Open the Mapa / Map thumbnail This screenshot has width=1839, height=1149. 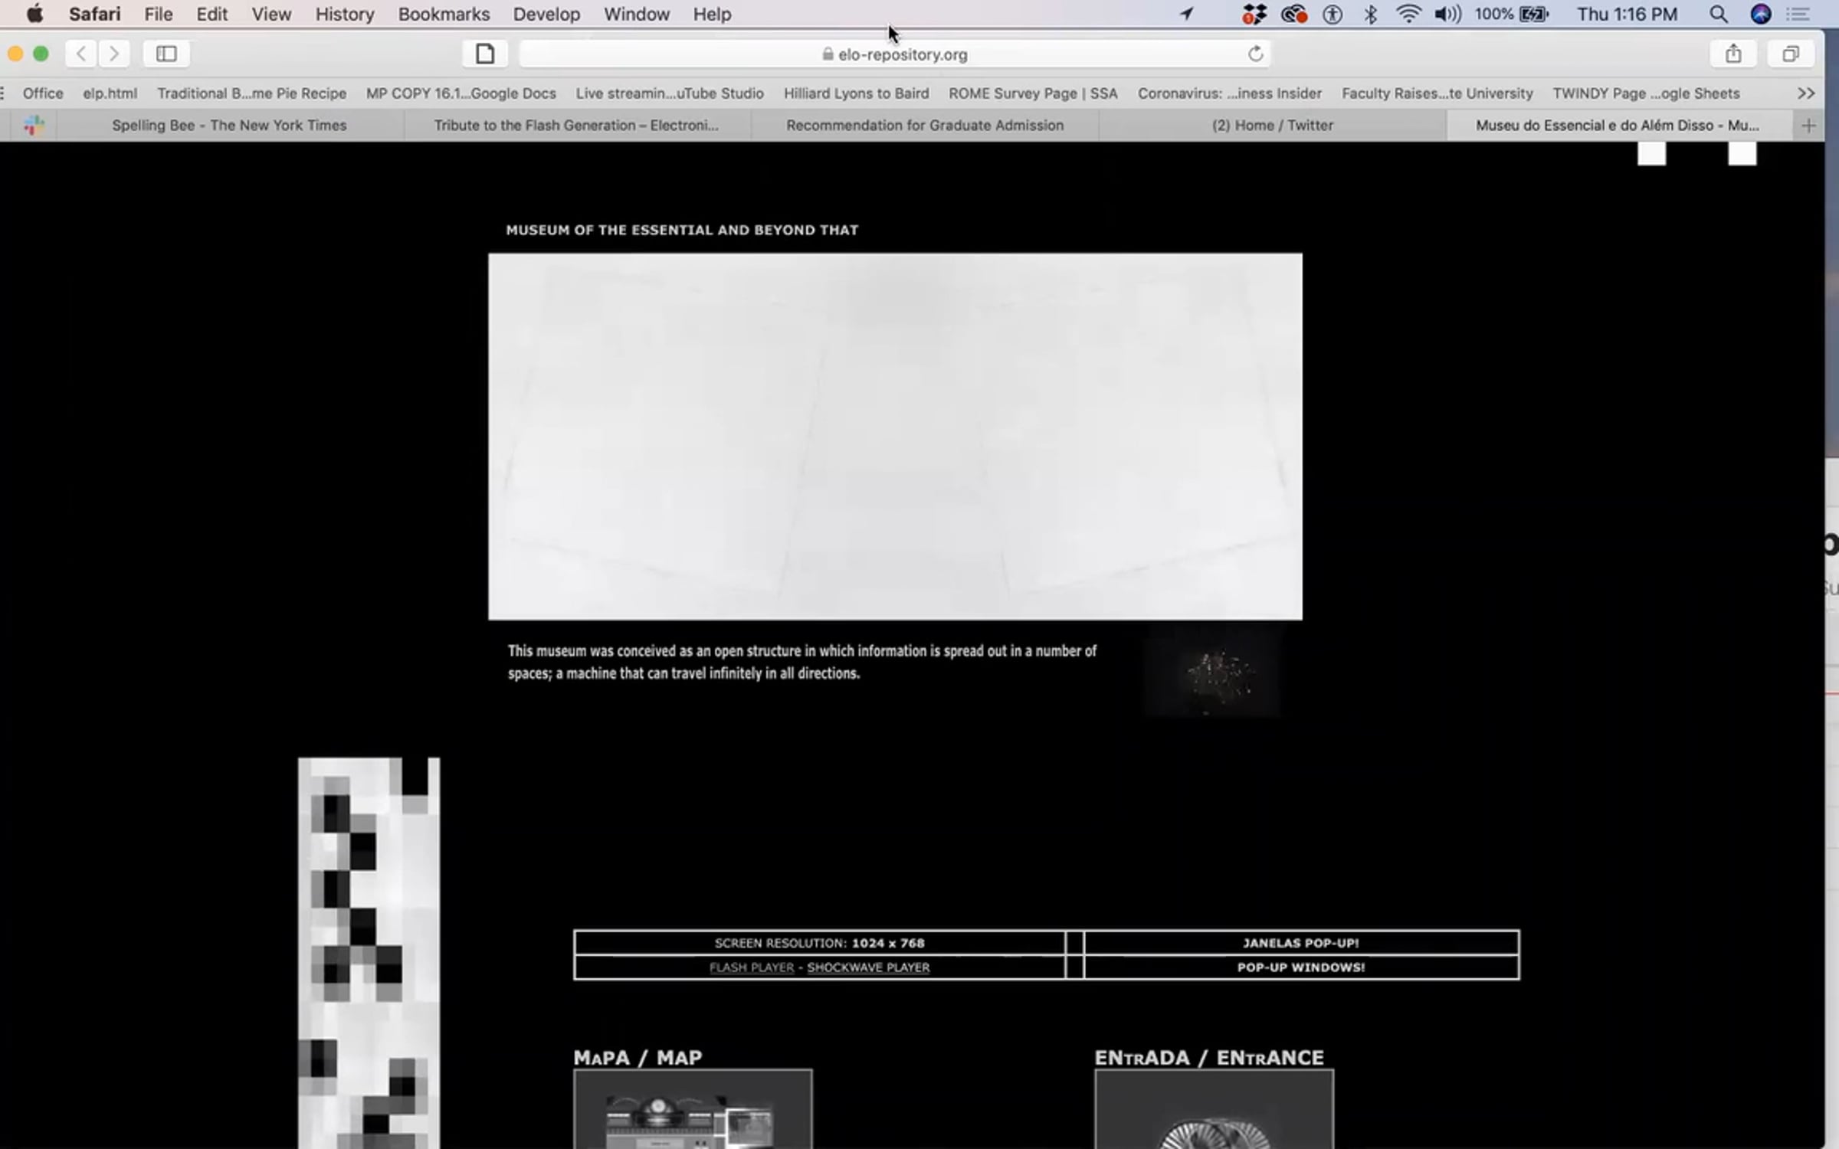click(x=692, y=1111)
